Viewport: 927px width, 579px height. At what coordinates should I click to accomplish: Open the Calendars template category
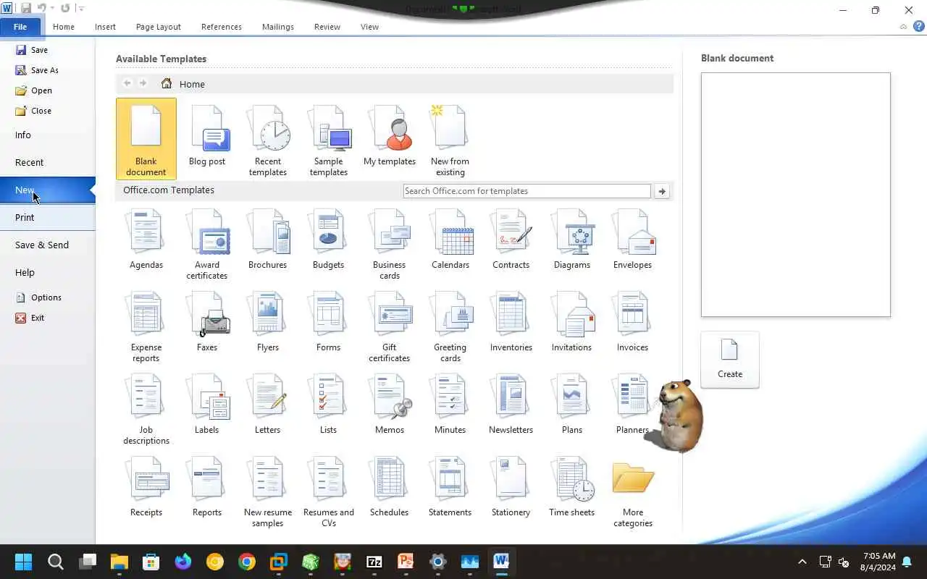(x=450, y=240)
